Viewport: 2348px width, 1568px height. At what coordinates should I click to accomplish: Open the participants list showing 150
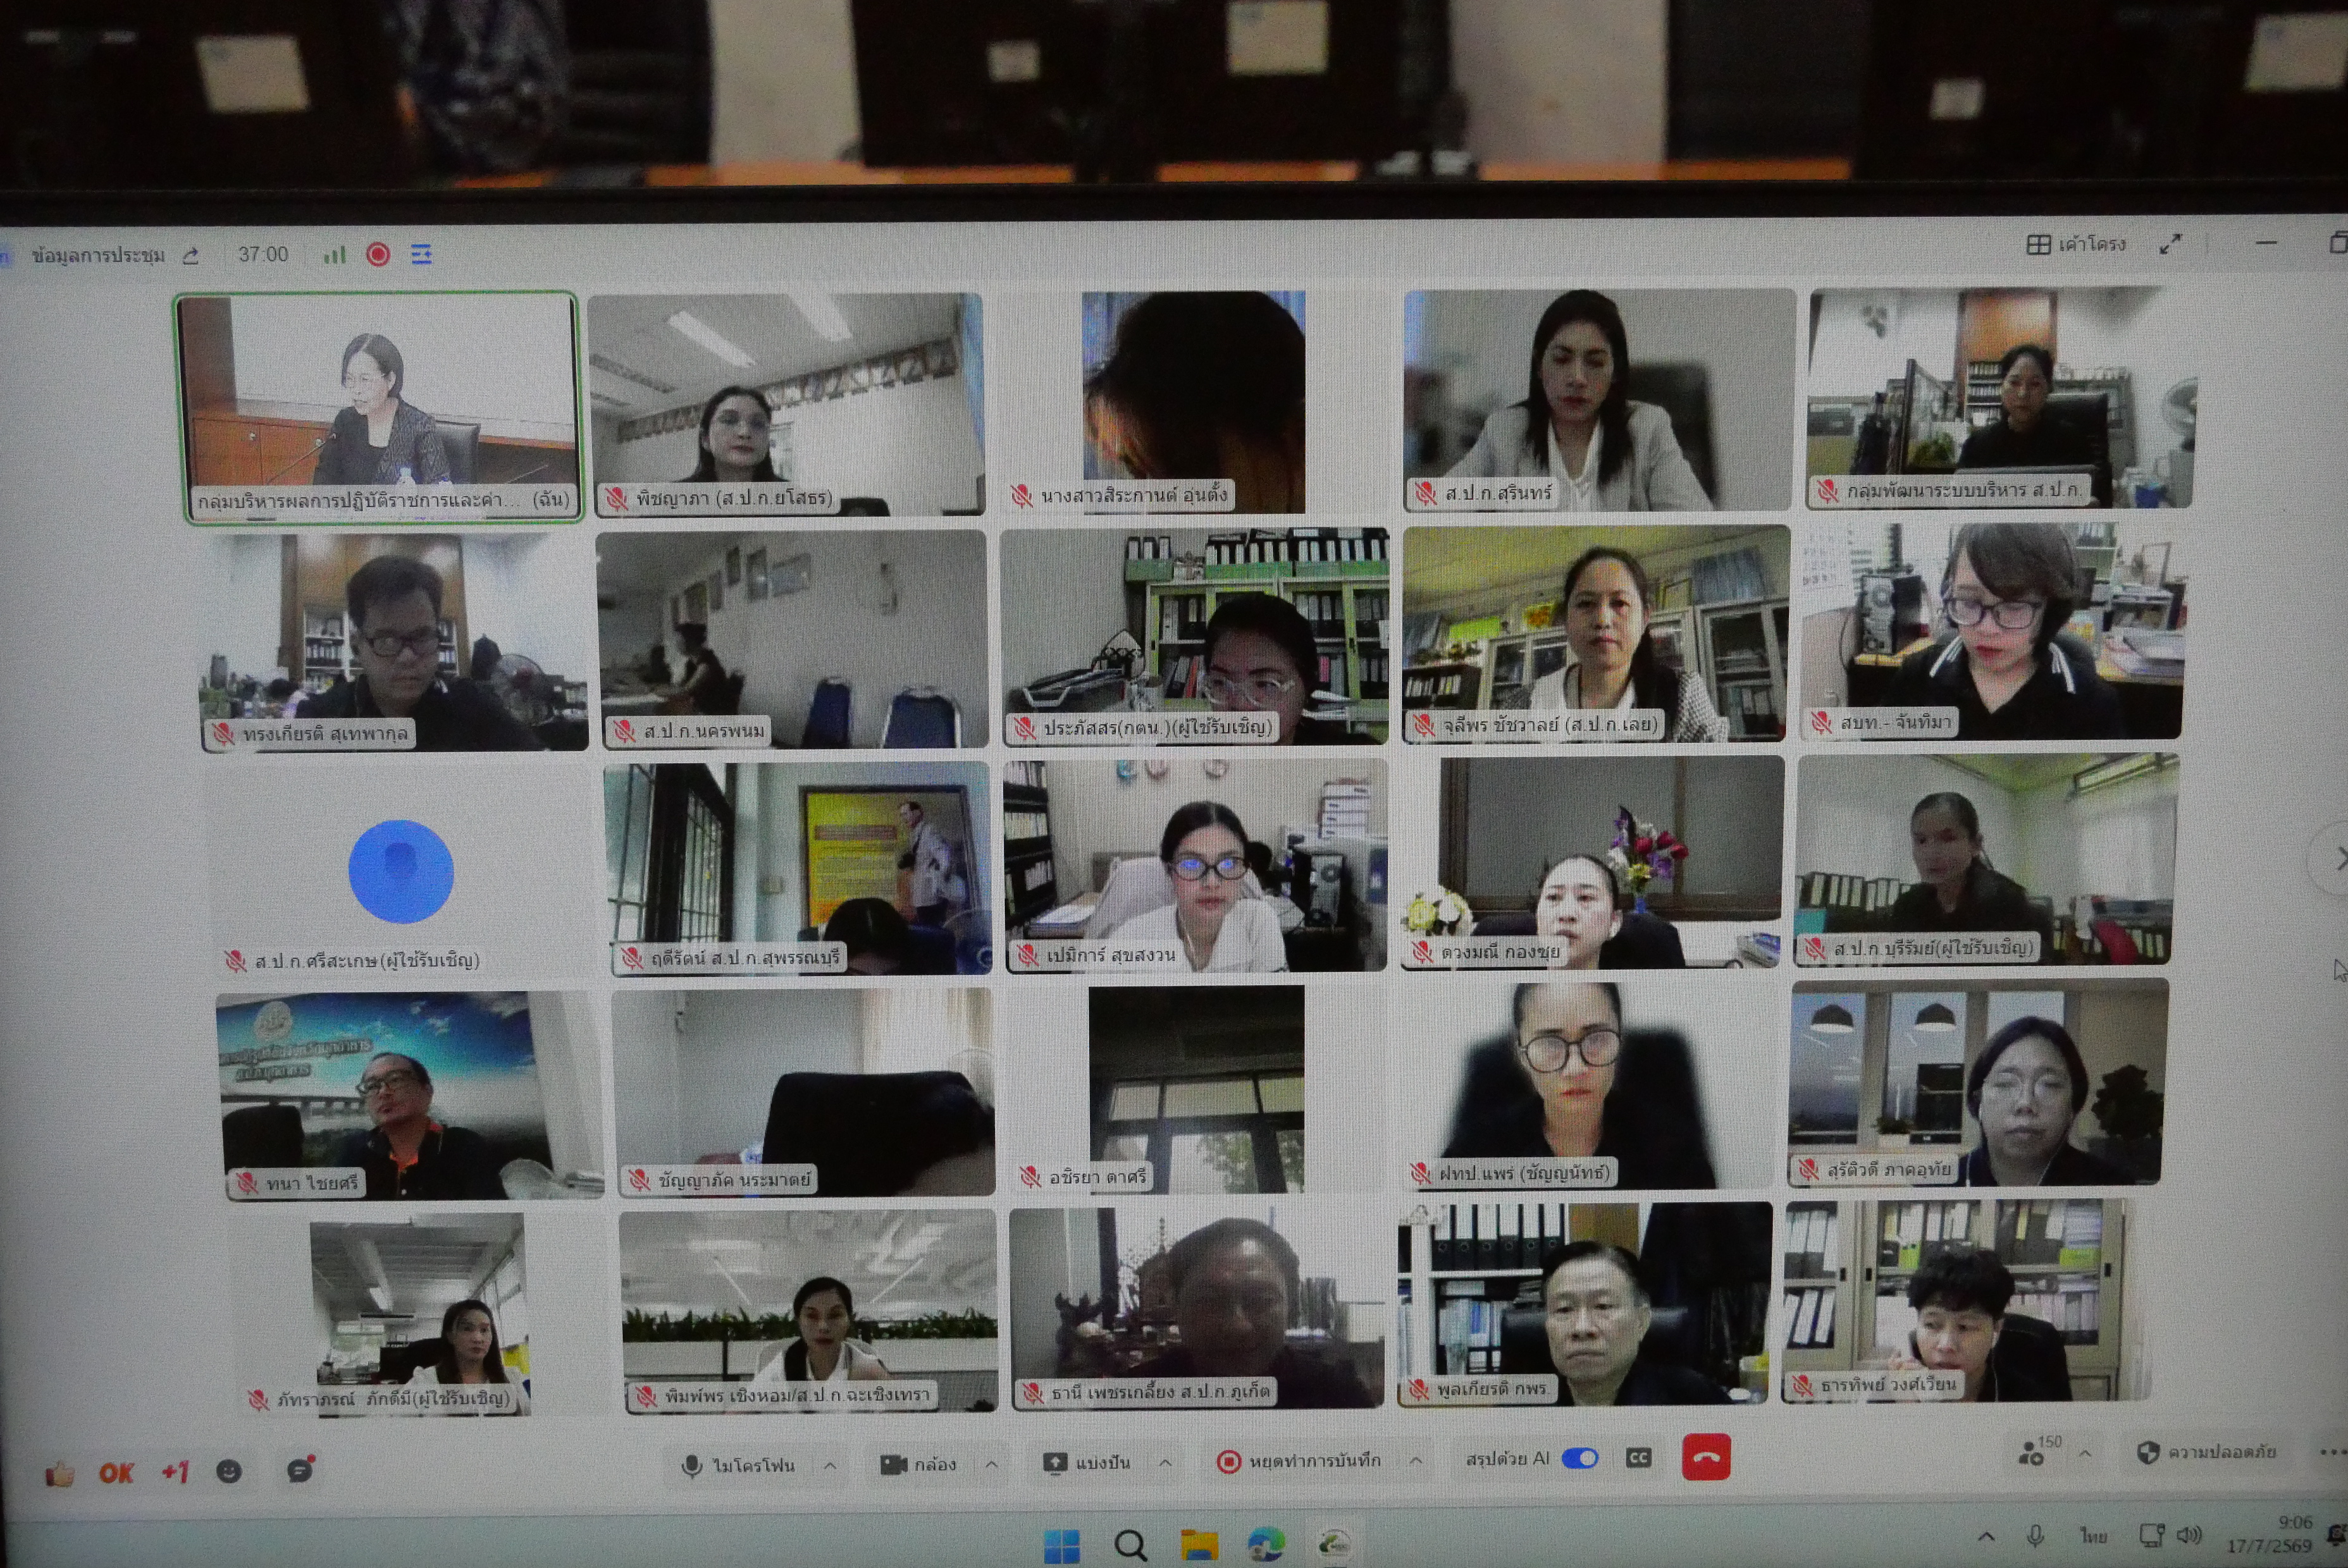[2039, 1450]
